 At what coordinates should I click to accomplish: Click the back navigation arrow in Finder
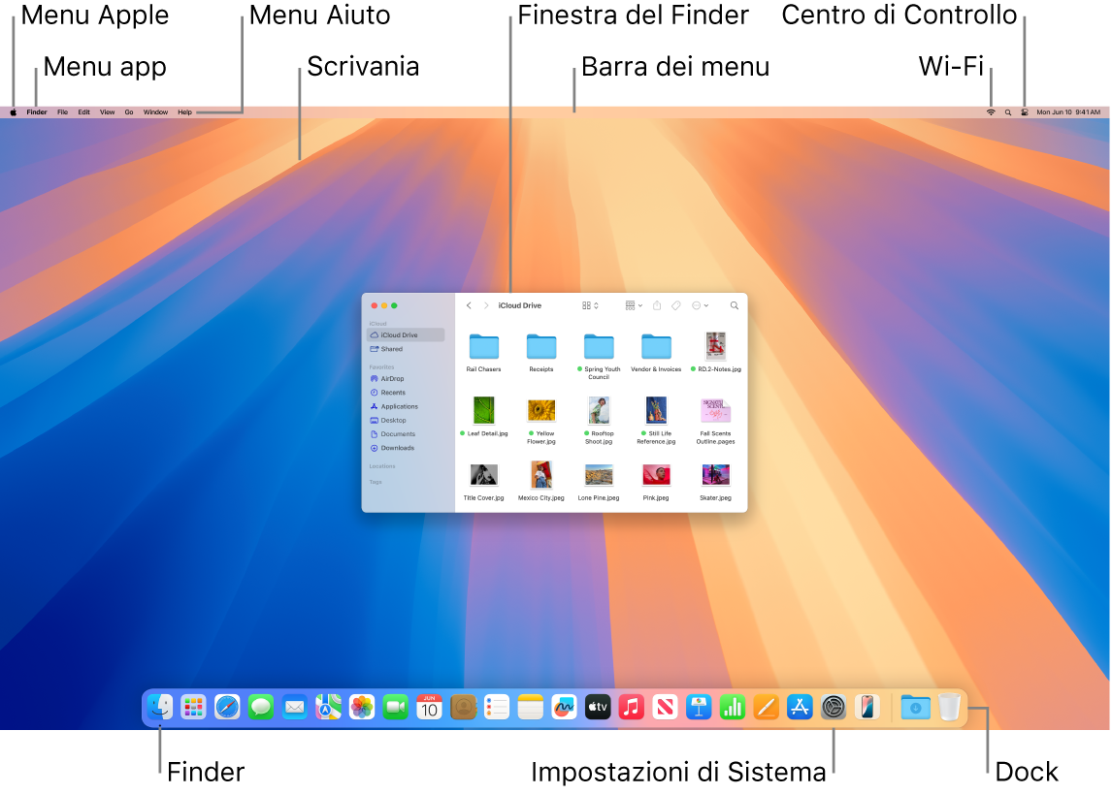(x=470, y=305)
